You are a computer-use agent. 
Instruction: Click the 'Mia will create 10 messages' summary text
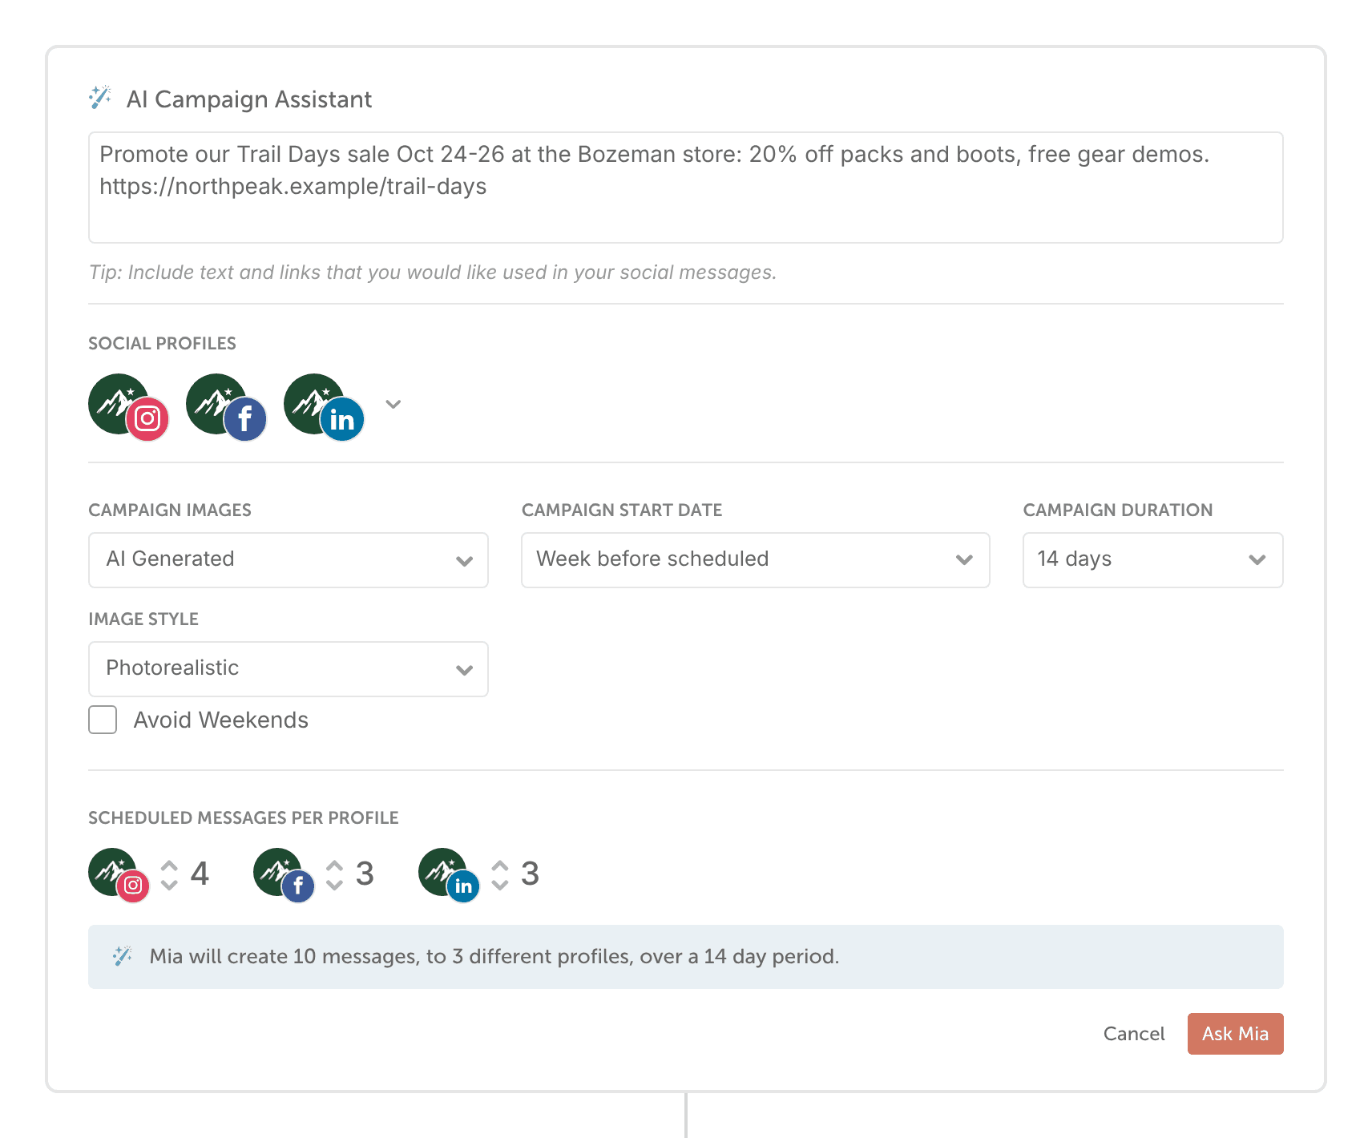click(x=494, y=956)
